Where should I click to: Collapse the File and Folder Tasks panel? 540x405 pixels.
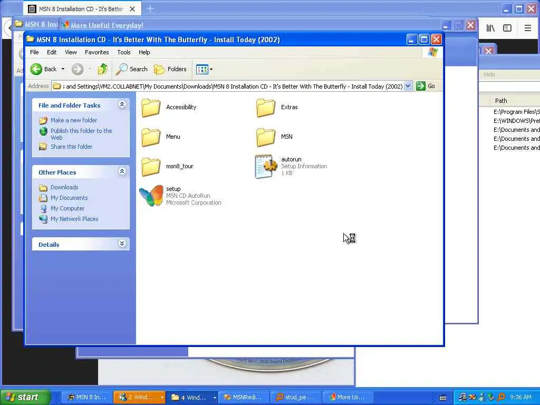click(122, 104)
